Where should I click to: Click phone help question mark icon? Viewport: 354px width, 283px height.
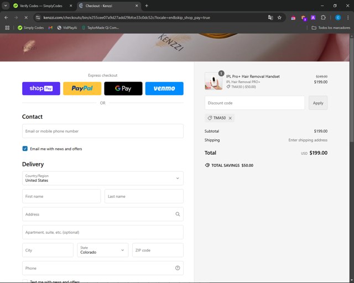coord(178,268)
